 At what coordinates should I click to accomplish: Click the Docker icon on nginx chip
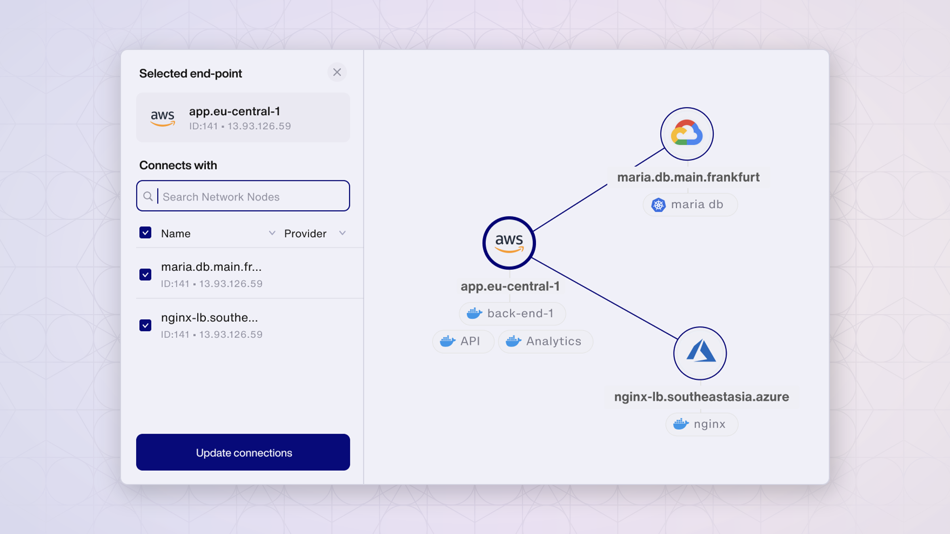click(681, 424)
